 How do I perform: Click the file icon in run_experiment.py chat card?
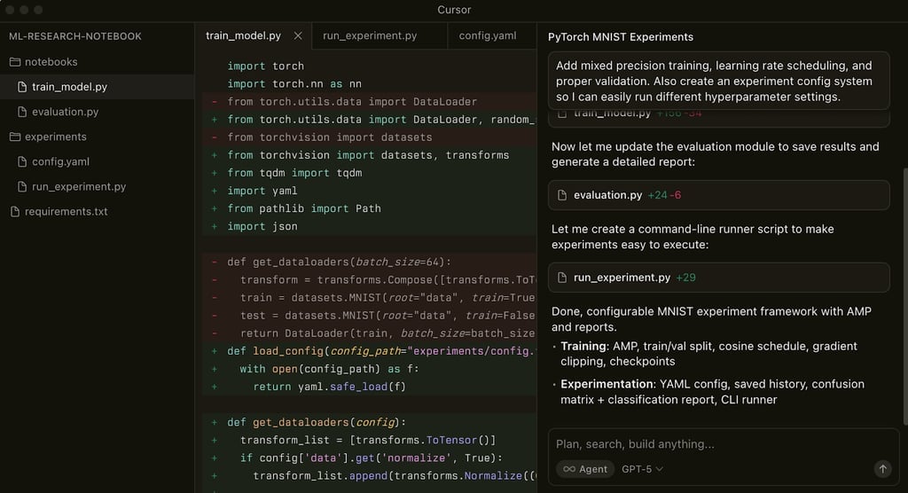(561, 278)
